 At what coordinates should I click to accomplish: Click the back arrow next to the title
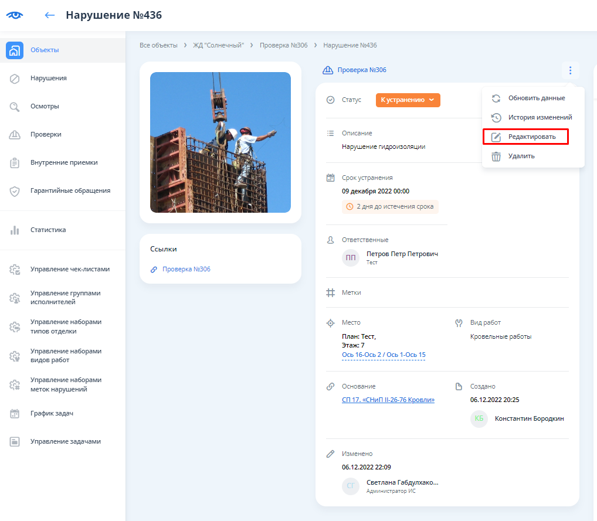click(x=50, y=15)
